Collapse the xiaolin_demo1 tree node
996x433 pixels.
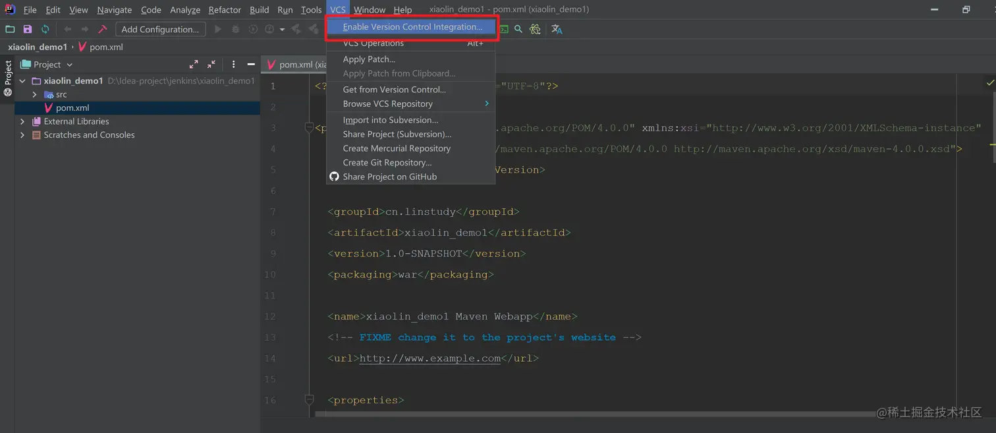[x=22, y=81]
